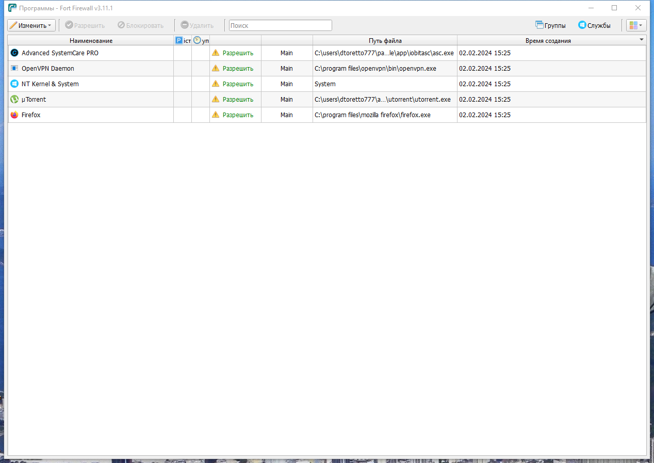Click the Advanced SystemCare PRO app icon
654x463 pixels.
(x=14, y=53)
